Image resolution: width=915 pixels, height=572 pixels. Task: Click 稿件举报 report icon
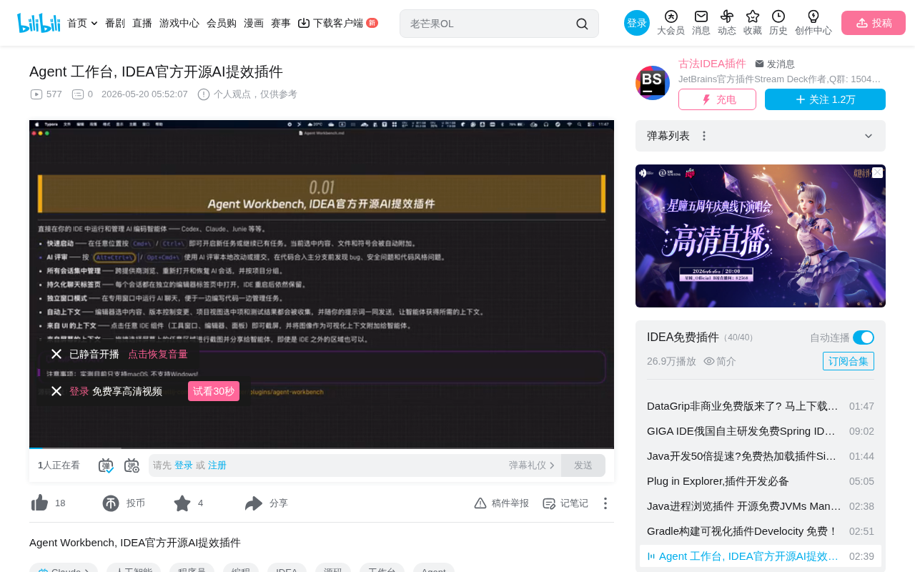pos(480,503)
